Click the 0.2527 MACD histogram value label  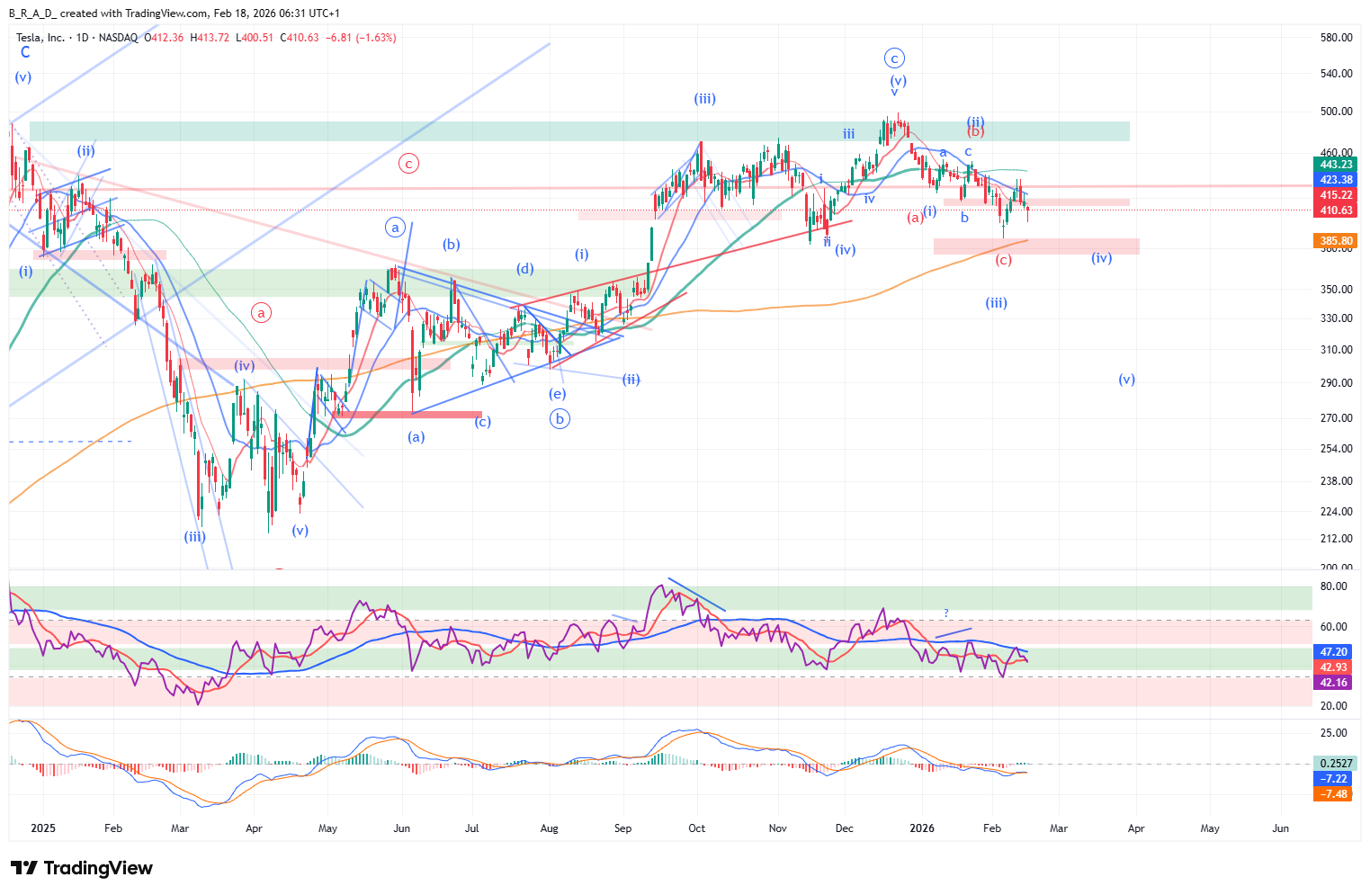point(1335,763)
